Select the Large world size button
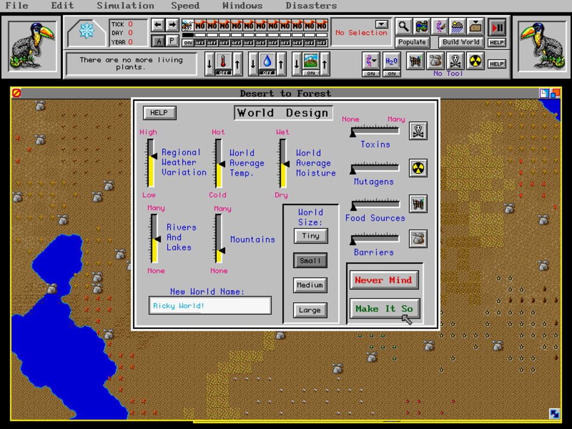 coord(310,310)
